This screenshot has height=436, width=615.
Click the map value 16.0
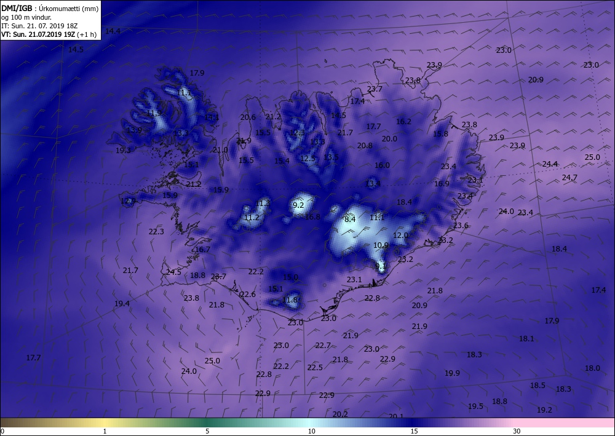382,165
